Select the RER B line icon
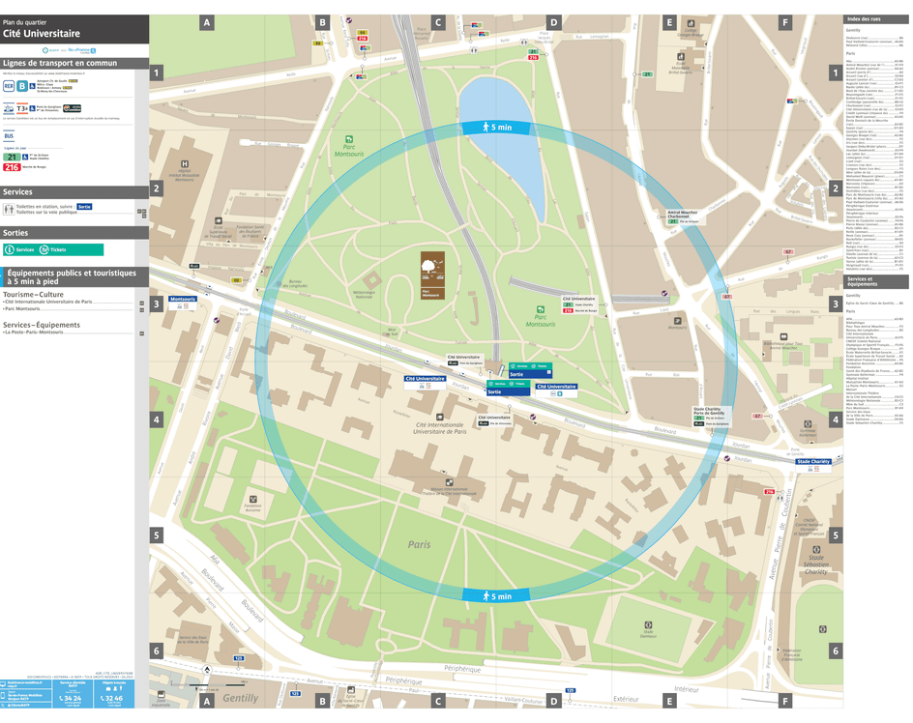The width and height of the screenshot is (913, 723). [x=22, y=86]
